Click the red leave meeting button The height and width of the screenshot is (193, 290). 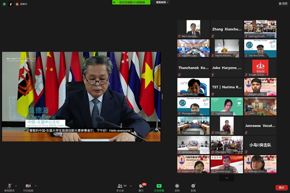tap(282, 188)
